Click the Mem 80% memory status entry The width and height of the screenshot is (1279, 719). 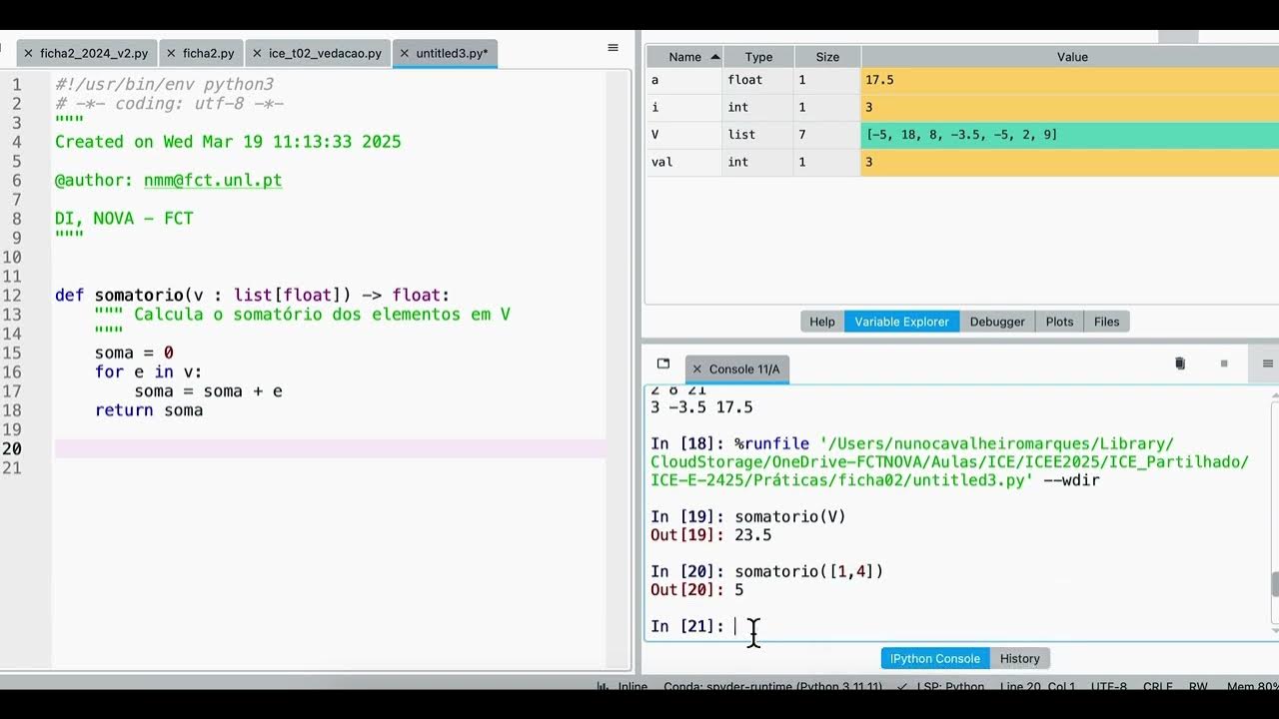[x=1252, y=687]
